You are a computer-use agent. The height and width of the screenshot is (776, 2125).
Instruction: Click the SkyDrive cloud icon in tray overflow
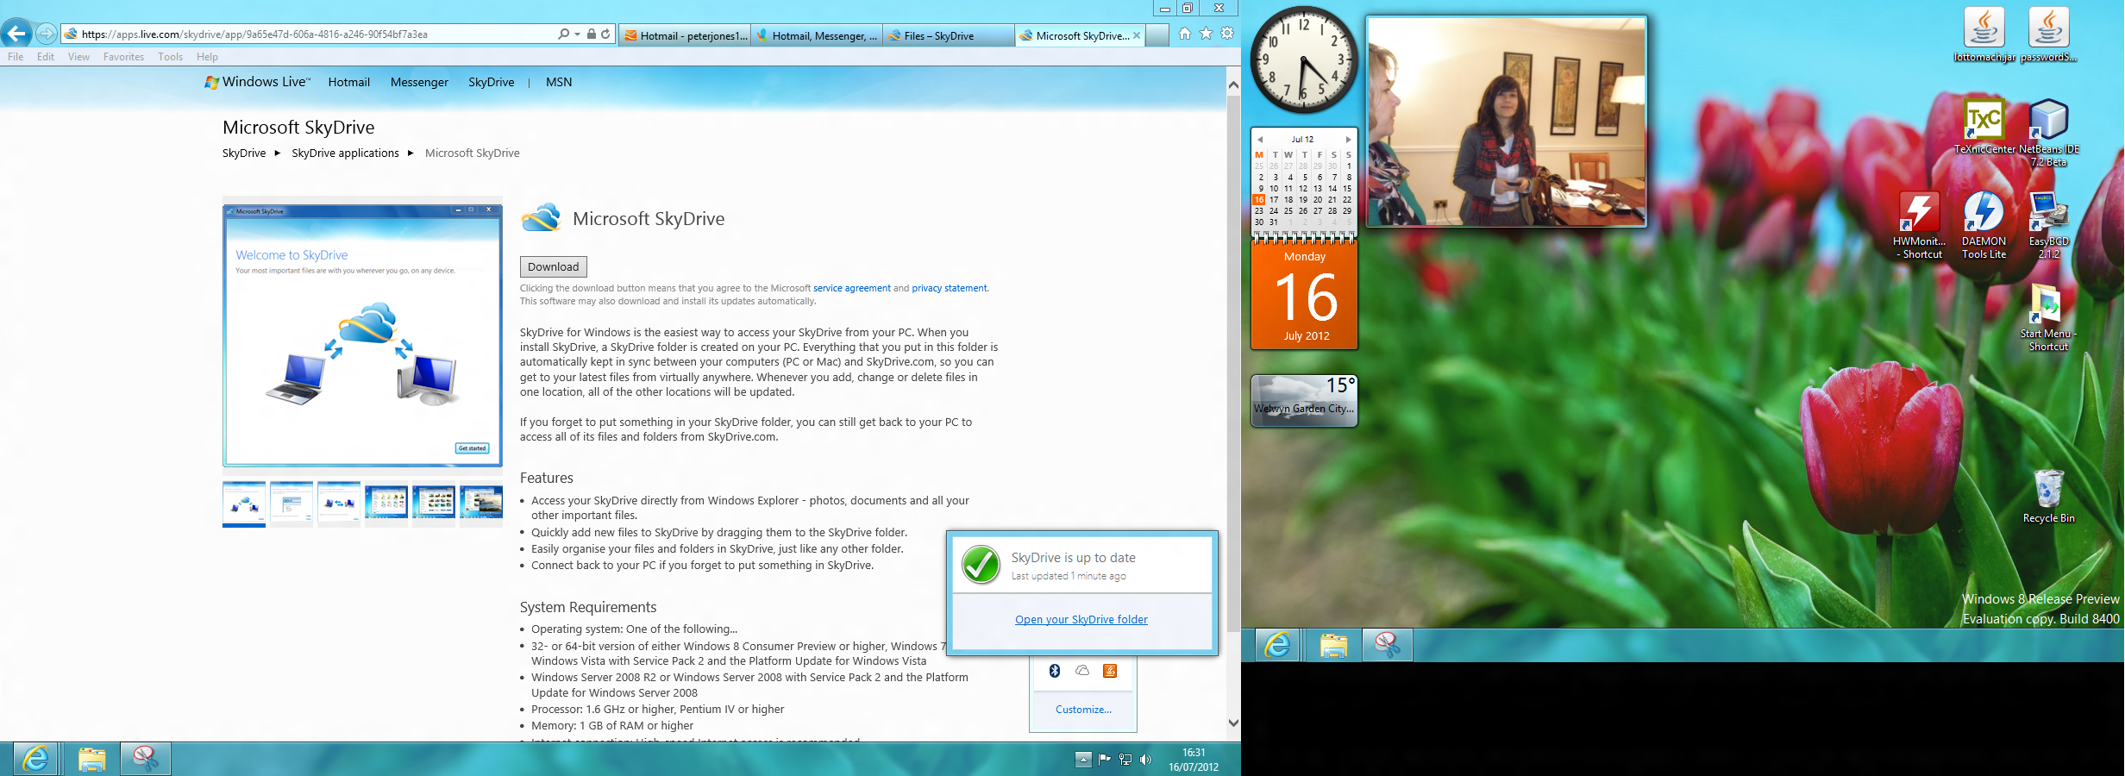coord(1082,671)
